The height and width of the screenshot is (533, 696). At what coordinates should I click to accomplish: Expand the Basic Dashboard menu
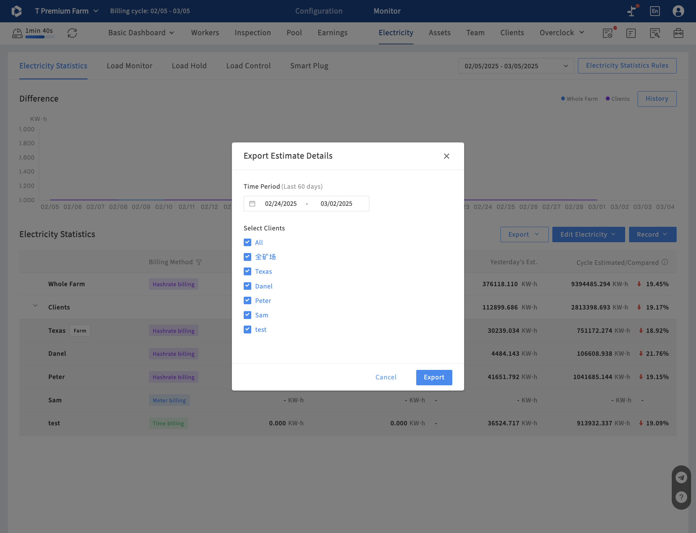141,33
